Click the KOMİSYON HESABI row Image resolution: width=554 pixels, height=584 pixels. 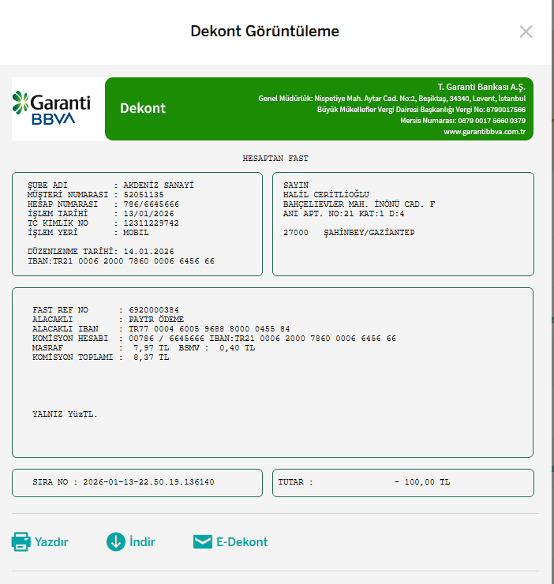pyautogui.click(x=214, y=339)
